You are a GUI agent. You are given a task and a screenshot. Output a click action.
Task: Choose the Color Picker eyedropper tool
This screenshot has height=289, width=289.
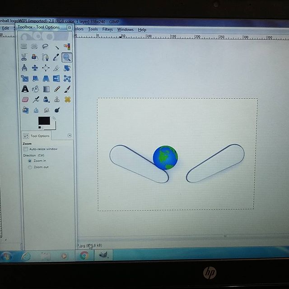tap(56, 57)
